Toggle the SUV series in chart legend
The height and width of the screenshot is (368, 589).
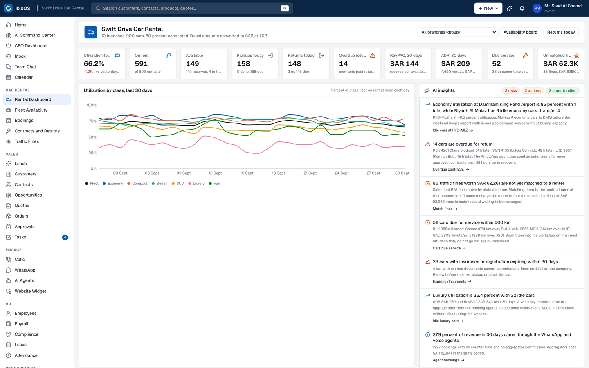(178, 184)
